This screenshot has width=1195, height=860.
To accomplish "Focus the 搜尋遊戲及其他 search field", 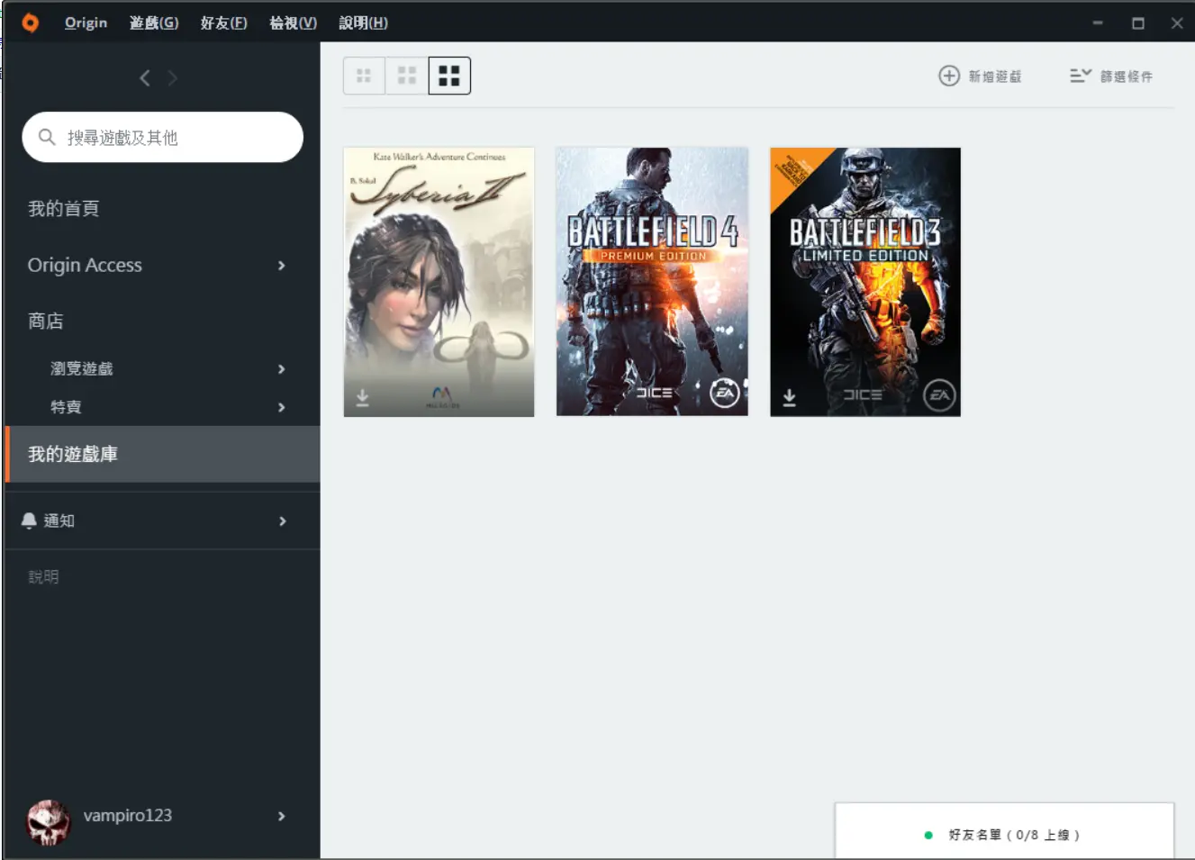I will (162, 137).
